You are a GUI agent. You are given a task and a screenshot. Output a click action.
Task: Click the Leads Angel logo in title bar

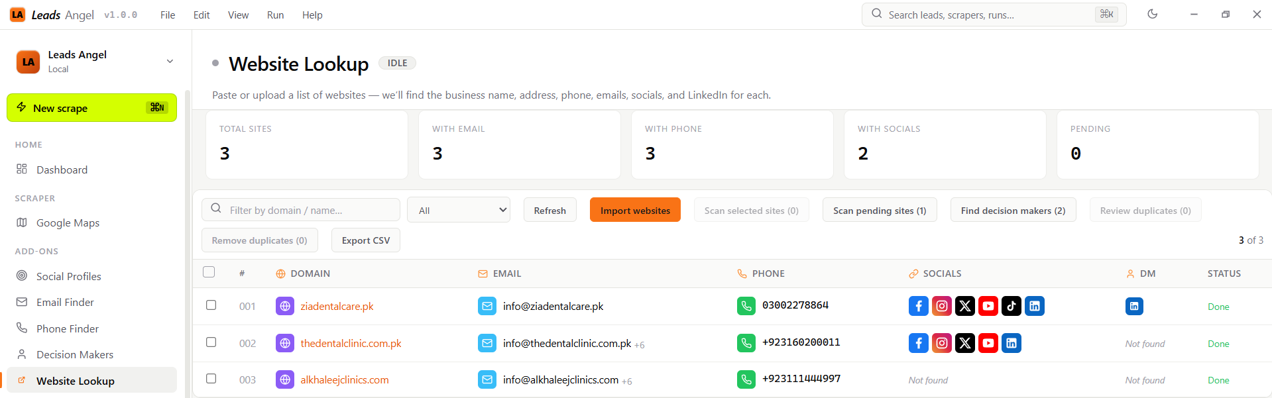pos(18,15)
